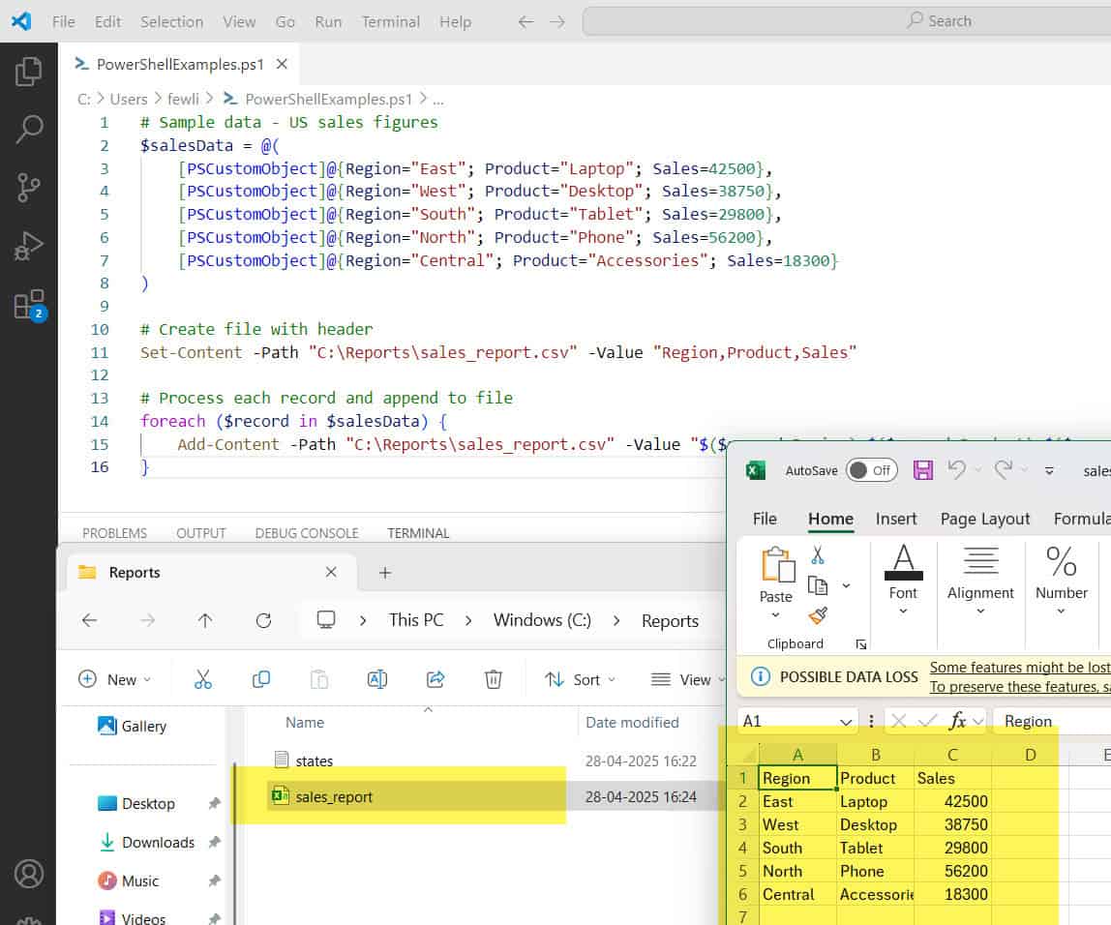Open Sort dropdown in File Explorer

[x=581, y=679]
